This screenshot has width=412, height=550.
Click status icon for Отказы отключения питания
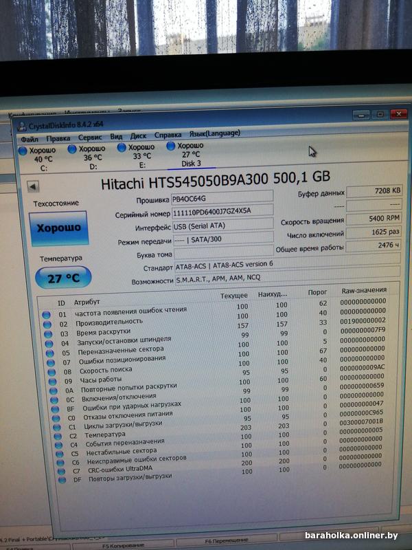coord(56,419)
